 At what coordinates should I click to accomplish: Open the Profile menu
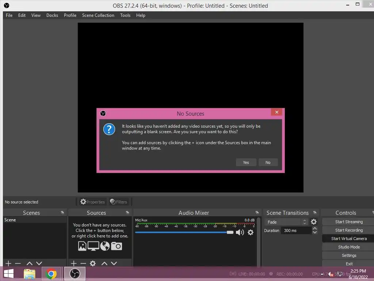70,15
